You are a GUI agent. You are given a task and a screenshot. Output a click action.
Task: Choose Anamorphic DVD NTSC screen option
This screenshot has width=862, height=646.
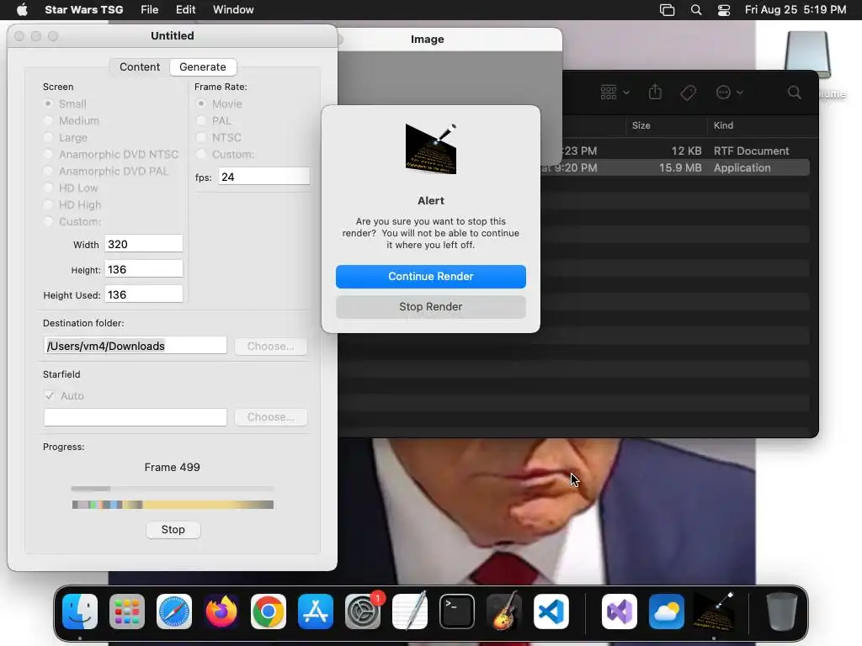(48, 155)
